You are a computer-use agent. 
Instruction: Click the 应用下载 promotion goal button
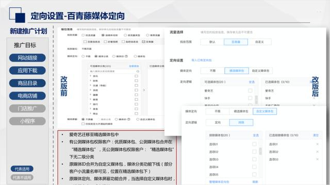point(27,70)
